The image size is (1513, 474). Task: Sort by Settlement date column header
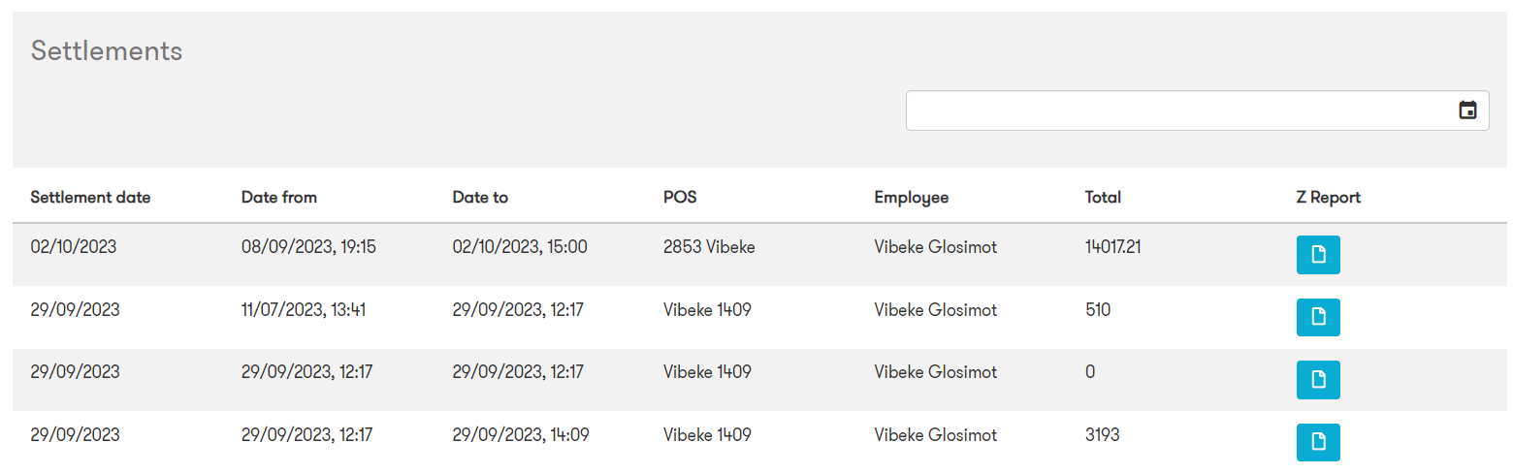[x=90, y=197]
